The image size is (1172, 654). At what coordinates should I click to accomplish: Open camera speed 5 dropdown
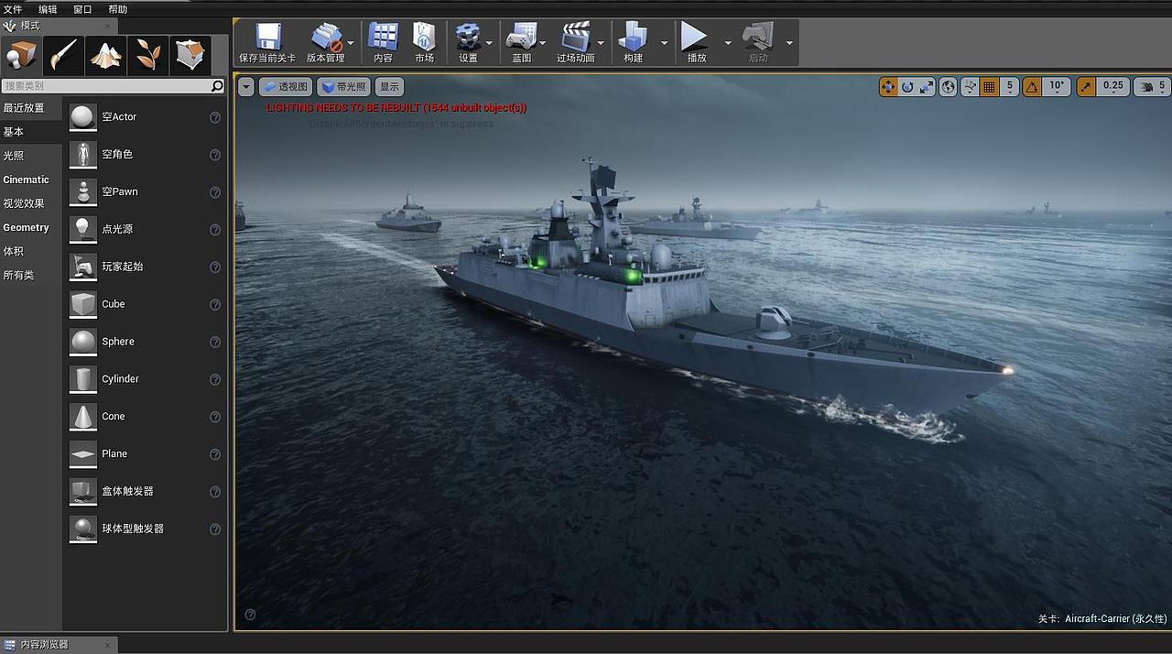[x=1152, y=87]
